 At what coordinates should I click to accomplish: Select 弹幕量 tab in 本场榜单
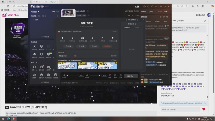[x=137, y=28]
